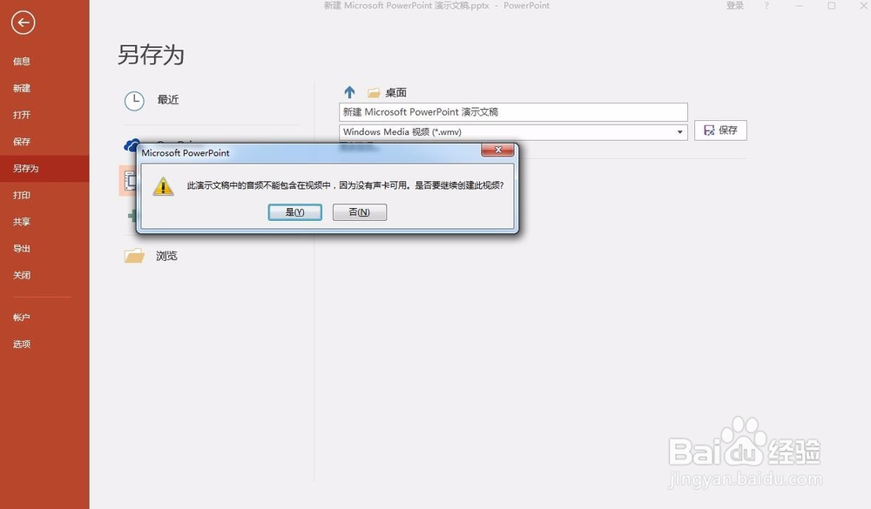Click the 桌面 folder icon
Viewport: 871px width, 509px height.
pyautogui.click(x=374, y=93)
